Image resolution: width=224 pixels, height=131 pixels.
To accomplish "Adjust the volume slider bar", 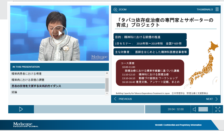I will [x=203, y=109].
